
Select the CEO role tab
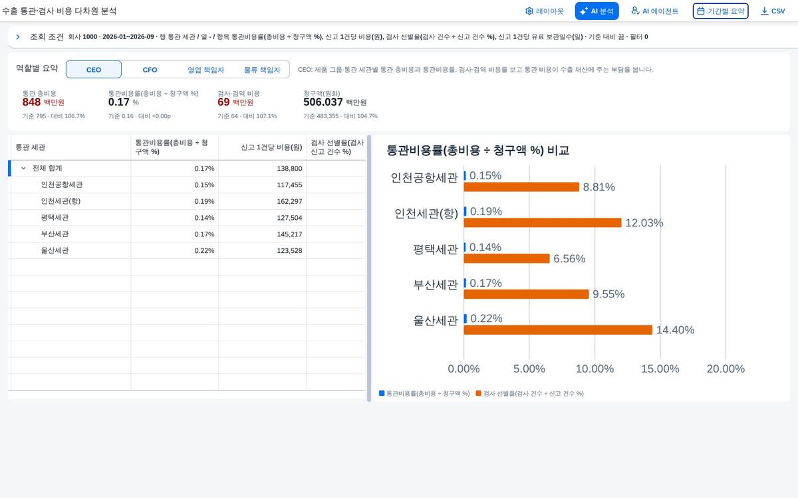coord(94,70)
